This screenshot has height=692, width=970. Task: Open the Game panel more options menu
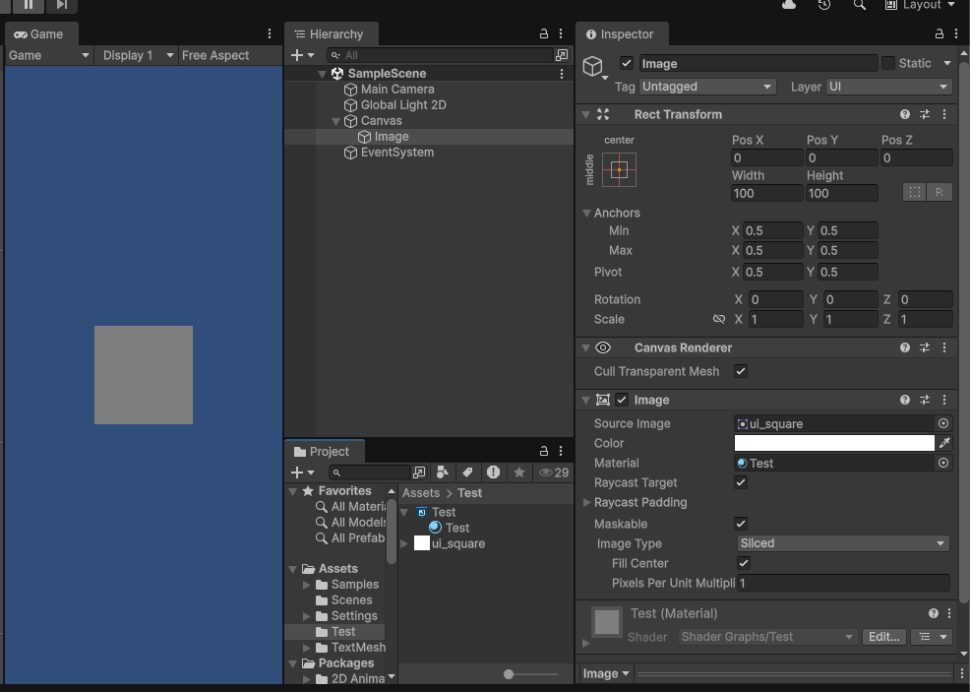pyautogui.click(x=270, y=34)
